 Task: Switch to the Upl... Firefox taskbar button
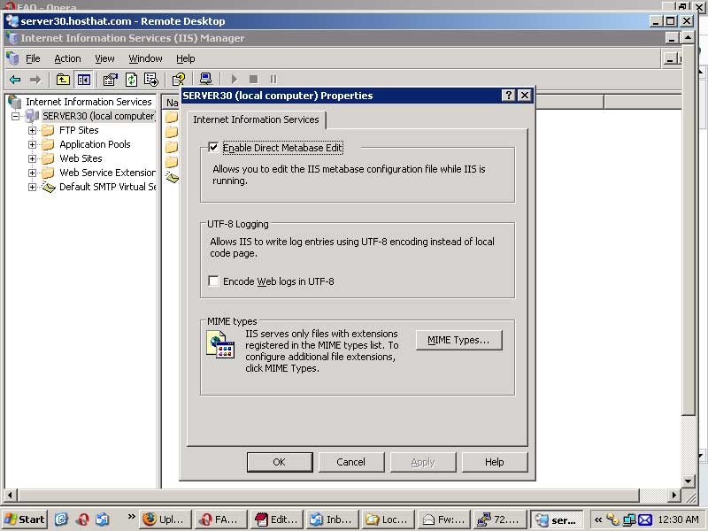click(165, 519)
